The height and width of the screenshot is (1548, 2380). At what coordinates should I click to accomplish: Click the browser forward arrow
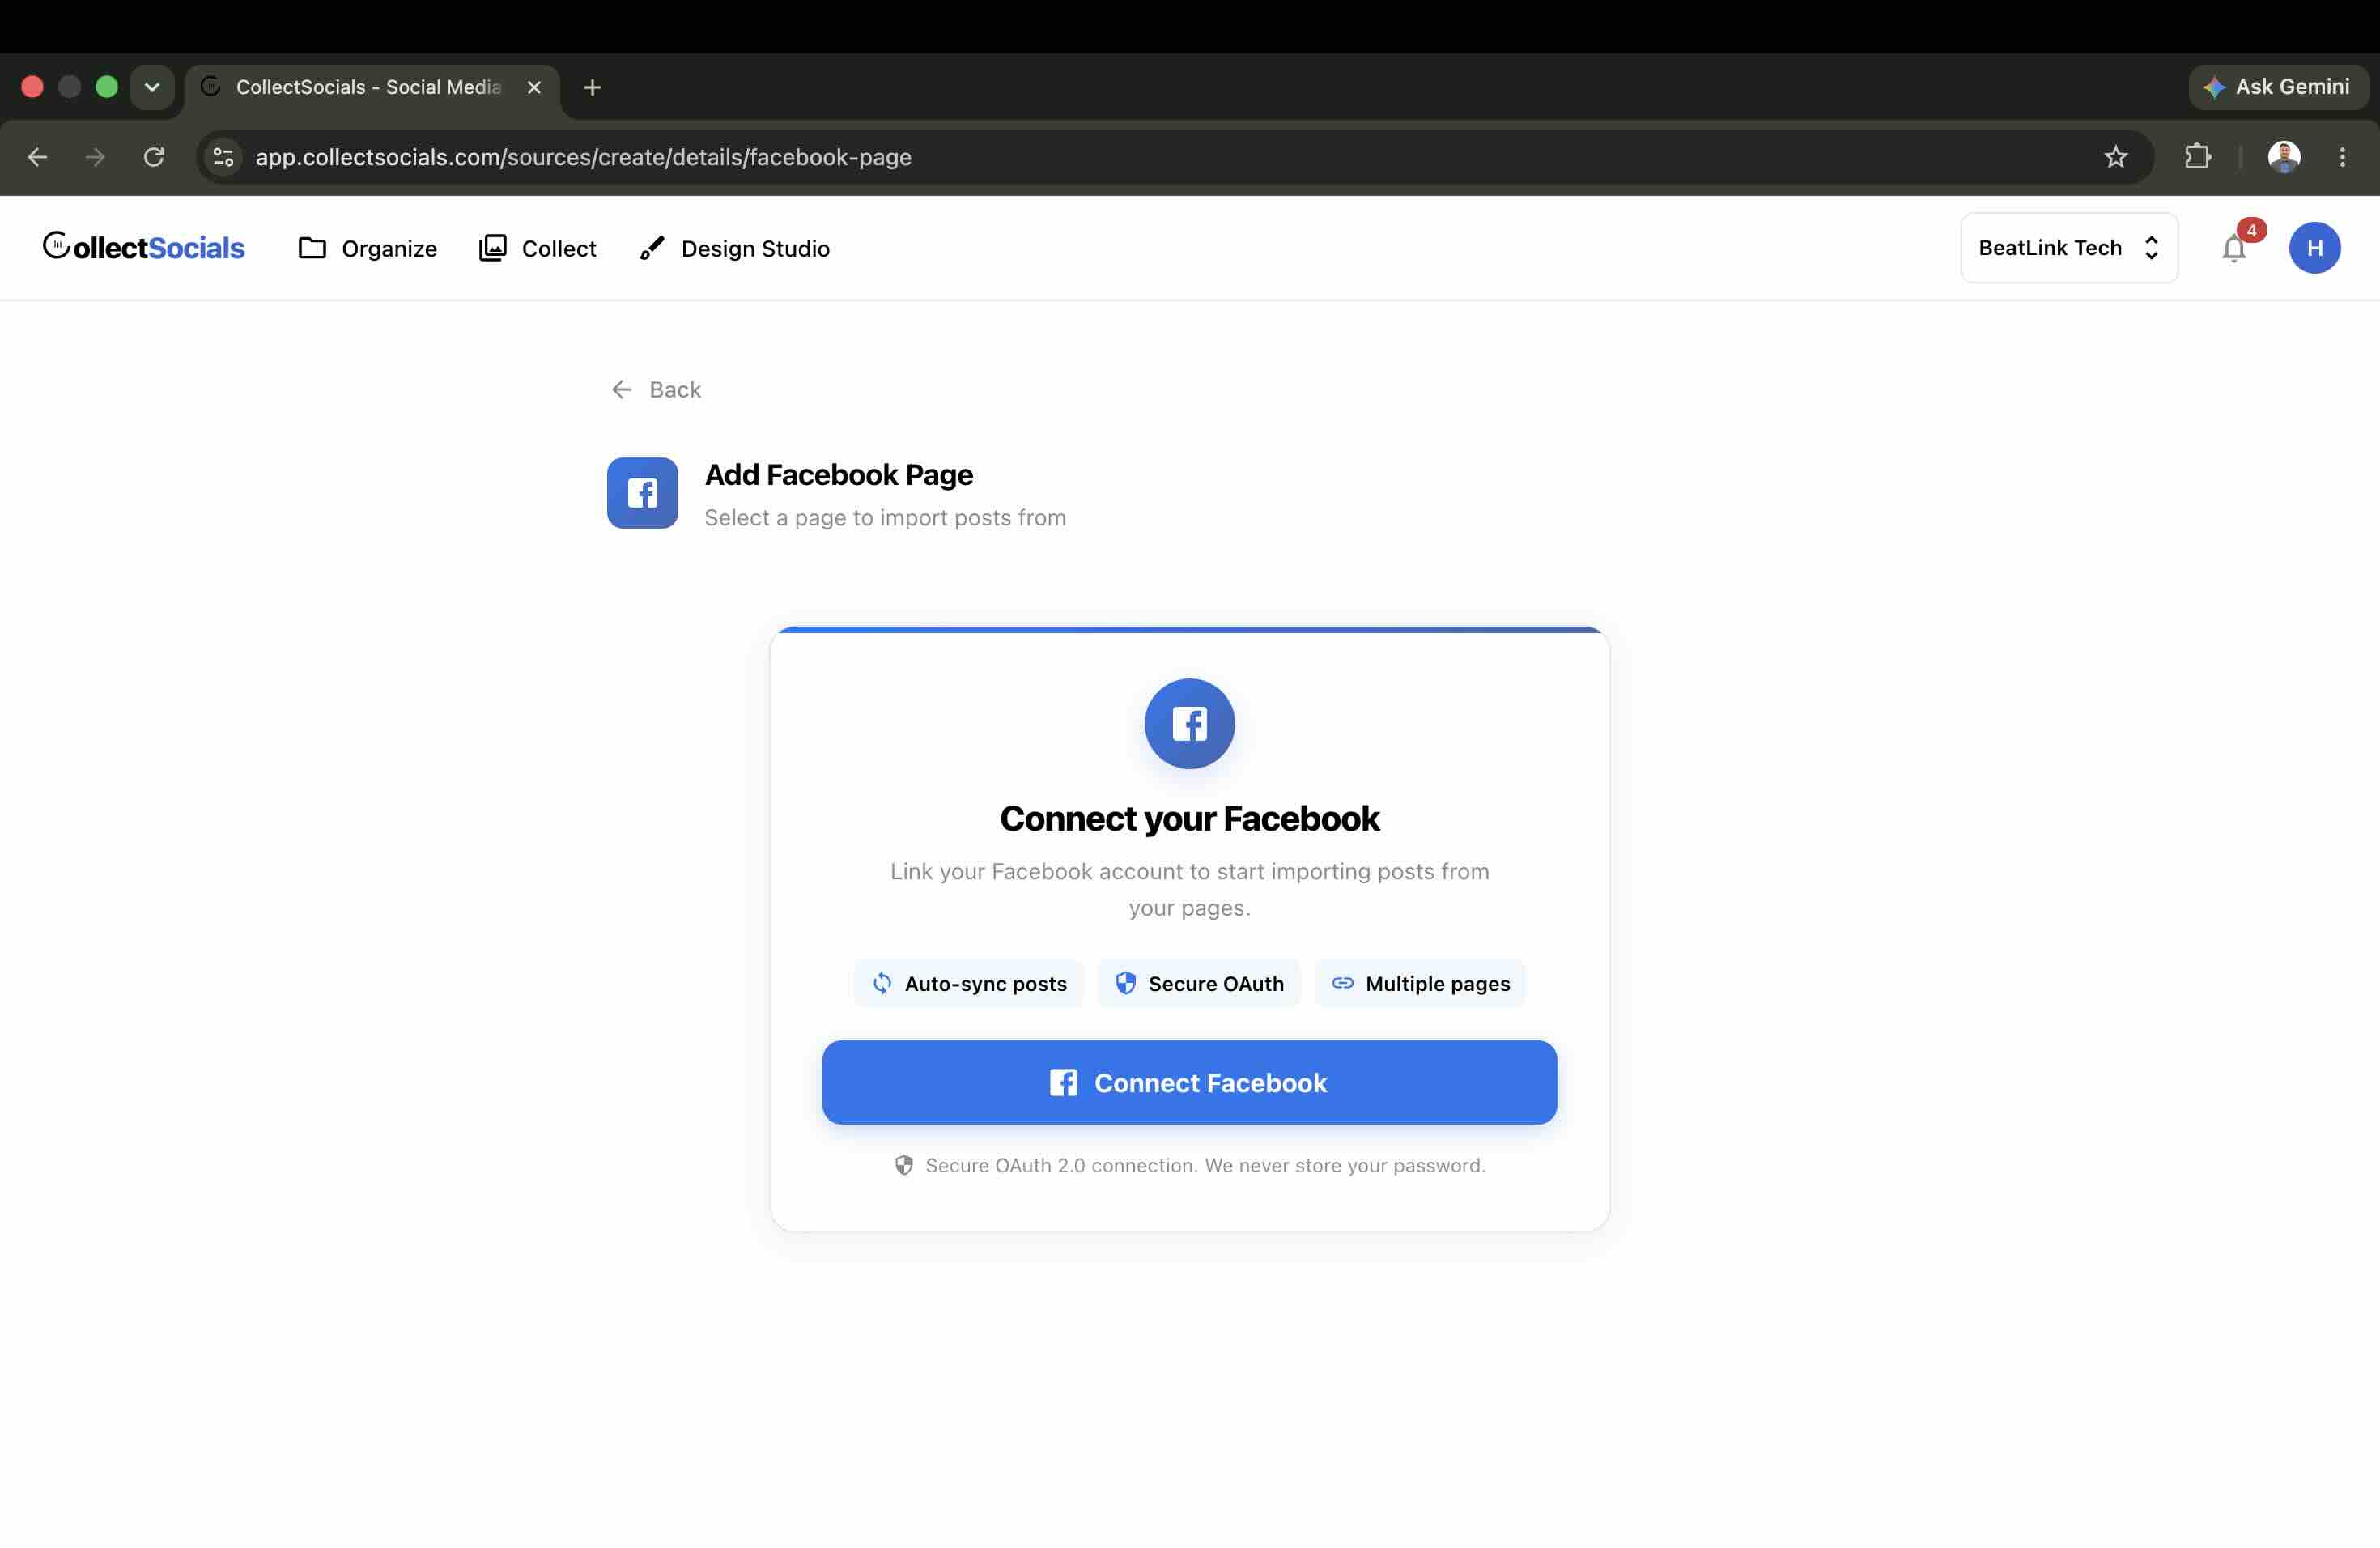[95, 157]
